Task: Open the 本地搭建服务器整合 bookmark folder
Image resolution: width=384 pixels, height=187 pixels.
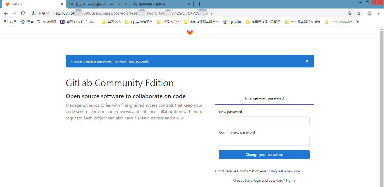Action: point(201,22)
